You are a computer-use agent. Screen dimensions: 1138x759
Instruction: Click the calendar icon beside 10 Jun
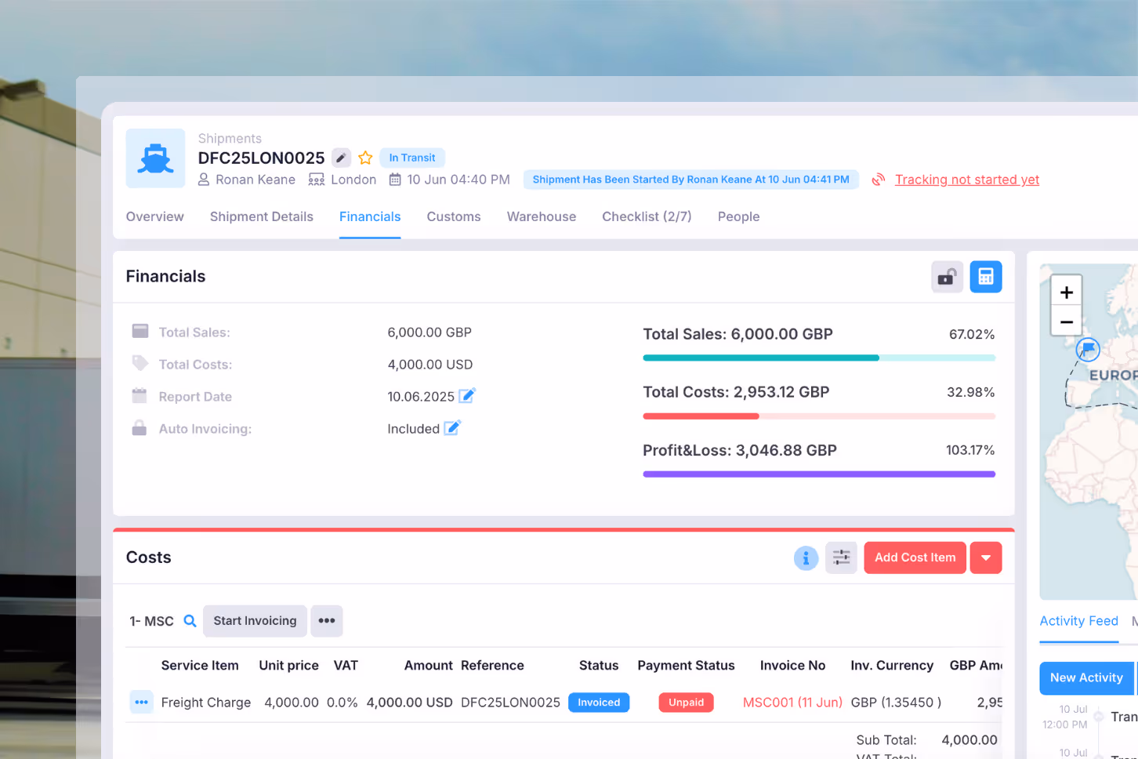click(395, 180)
